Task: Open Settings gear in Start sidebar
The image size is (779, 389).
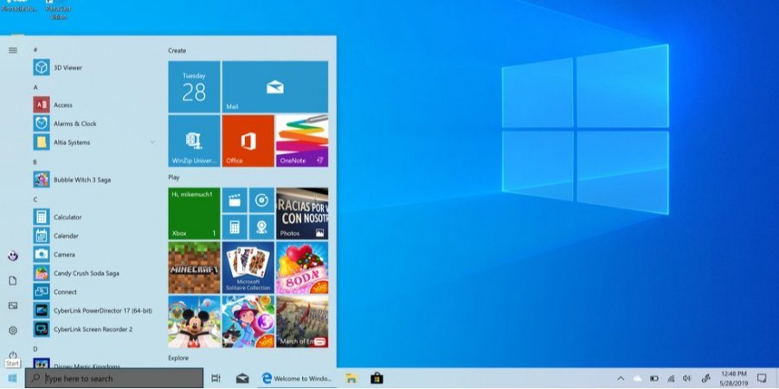Action: coord(13,330)
